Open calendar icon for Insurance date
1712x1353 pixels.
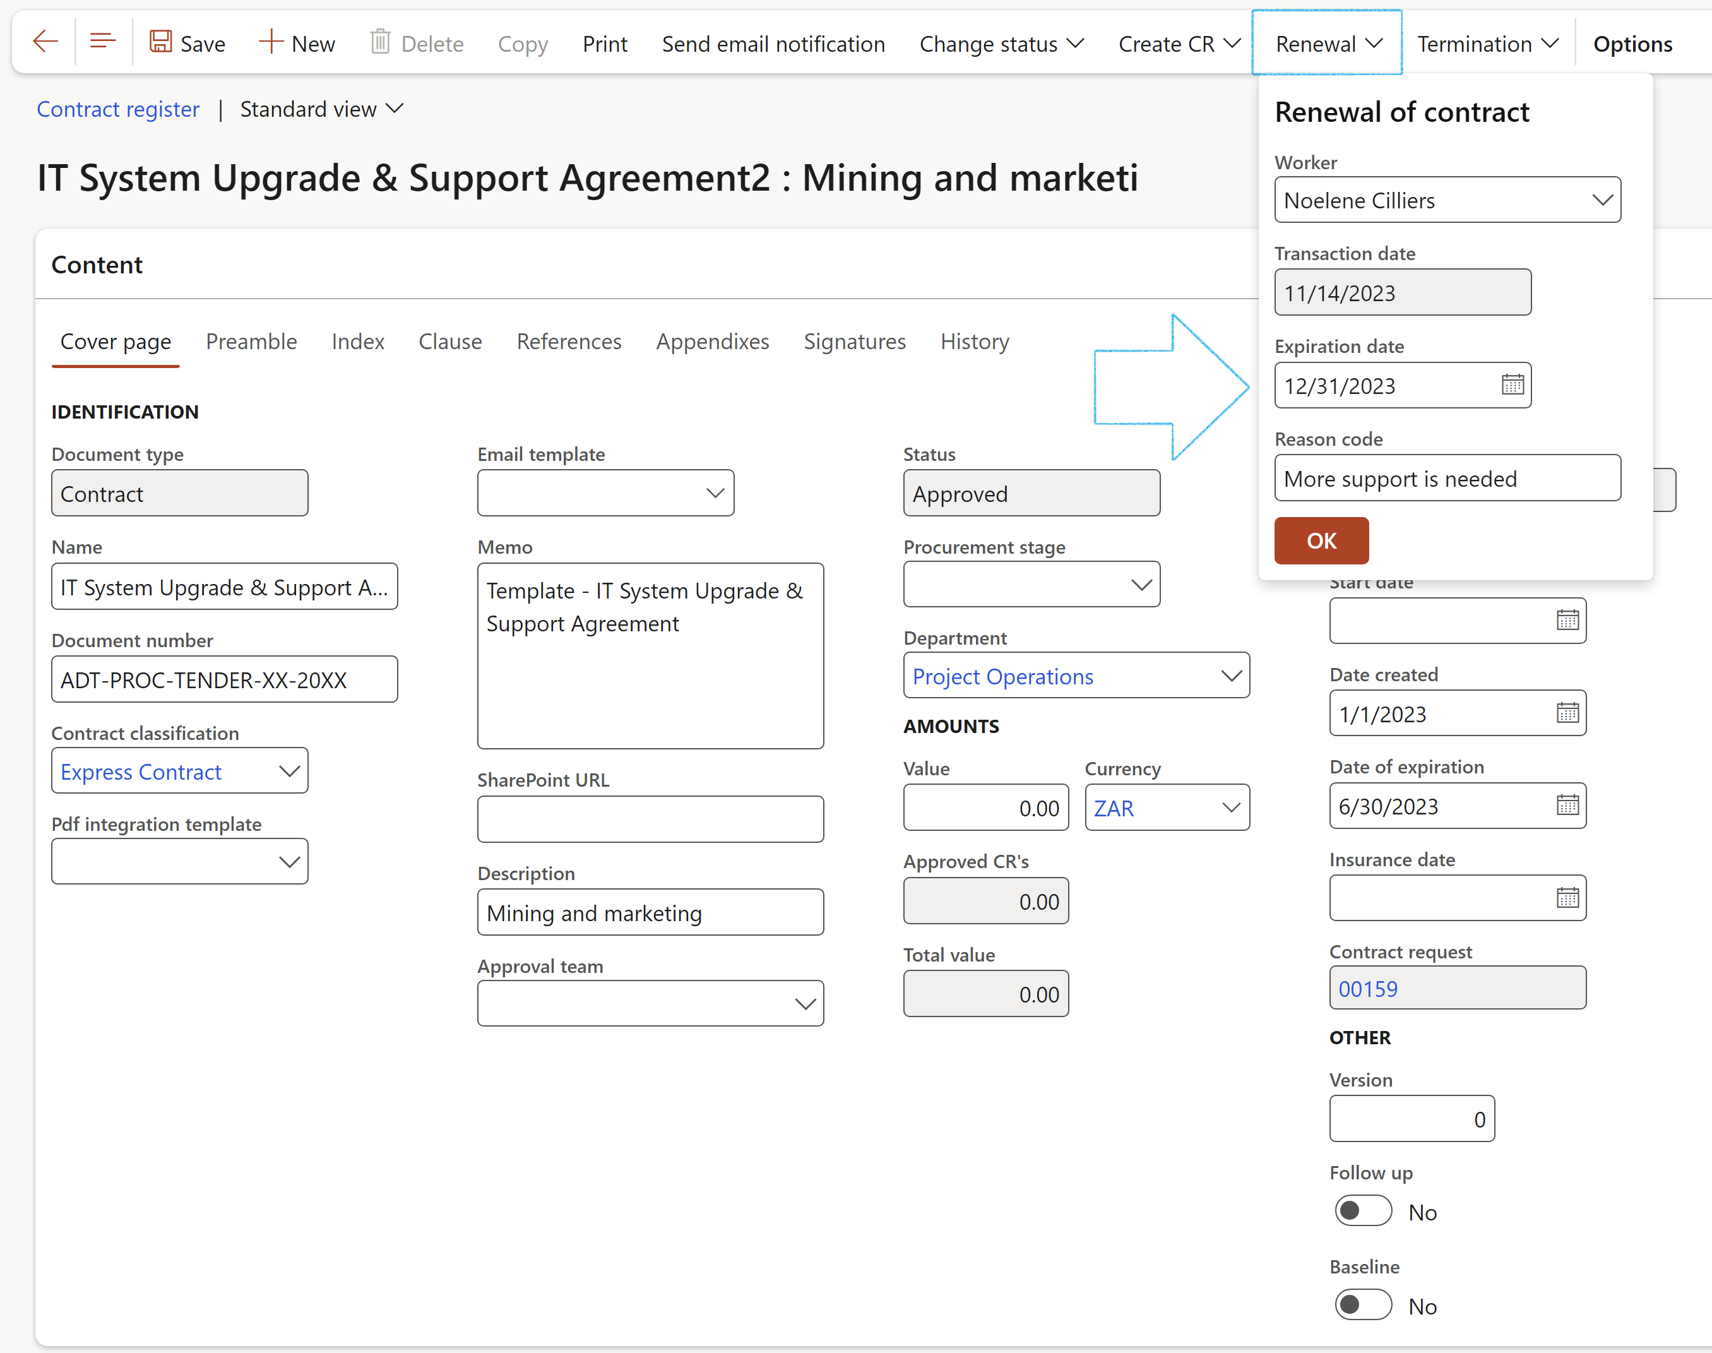point(1567,898)
